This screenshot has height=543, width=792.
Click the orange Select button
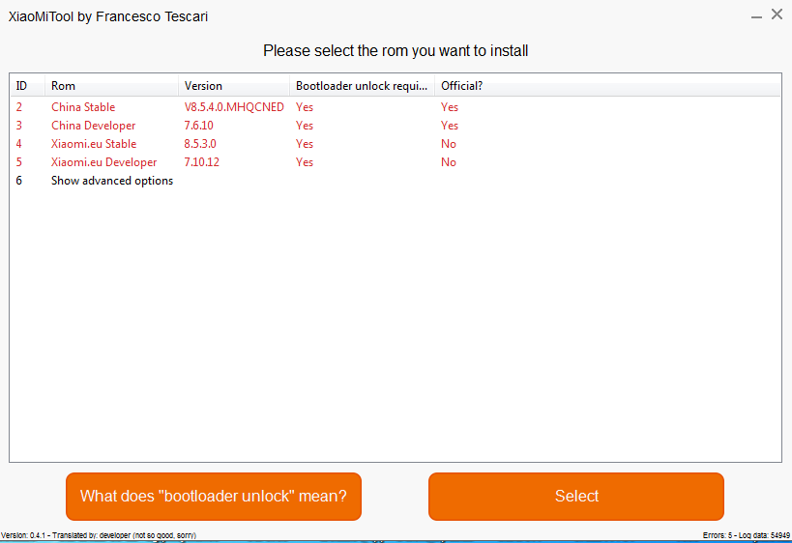click(x=575, y=496)
